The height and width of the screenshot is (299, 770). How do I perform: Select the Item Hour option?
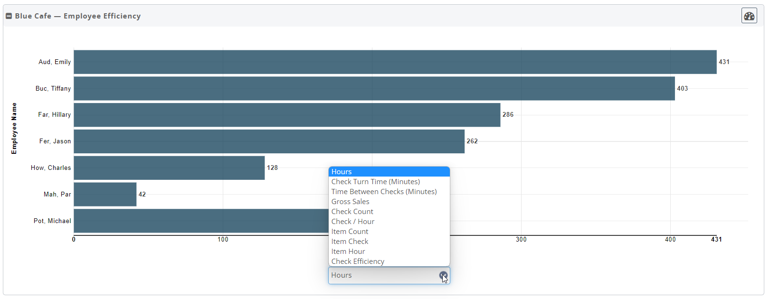point(348,252)
